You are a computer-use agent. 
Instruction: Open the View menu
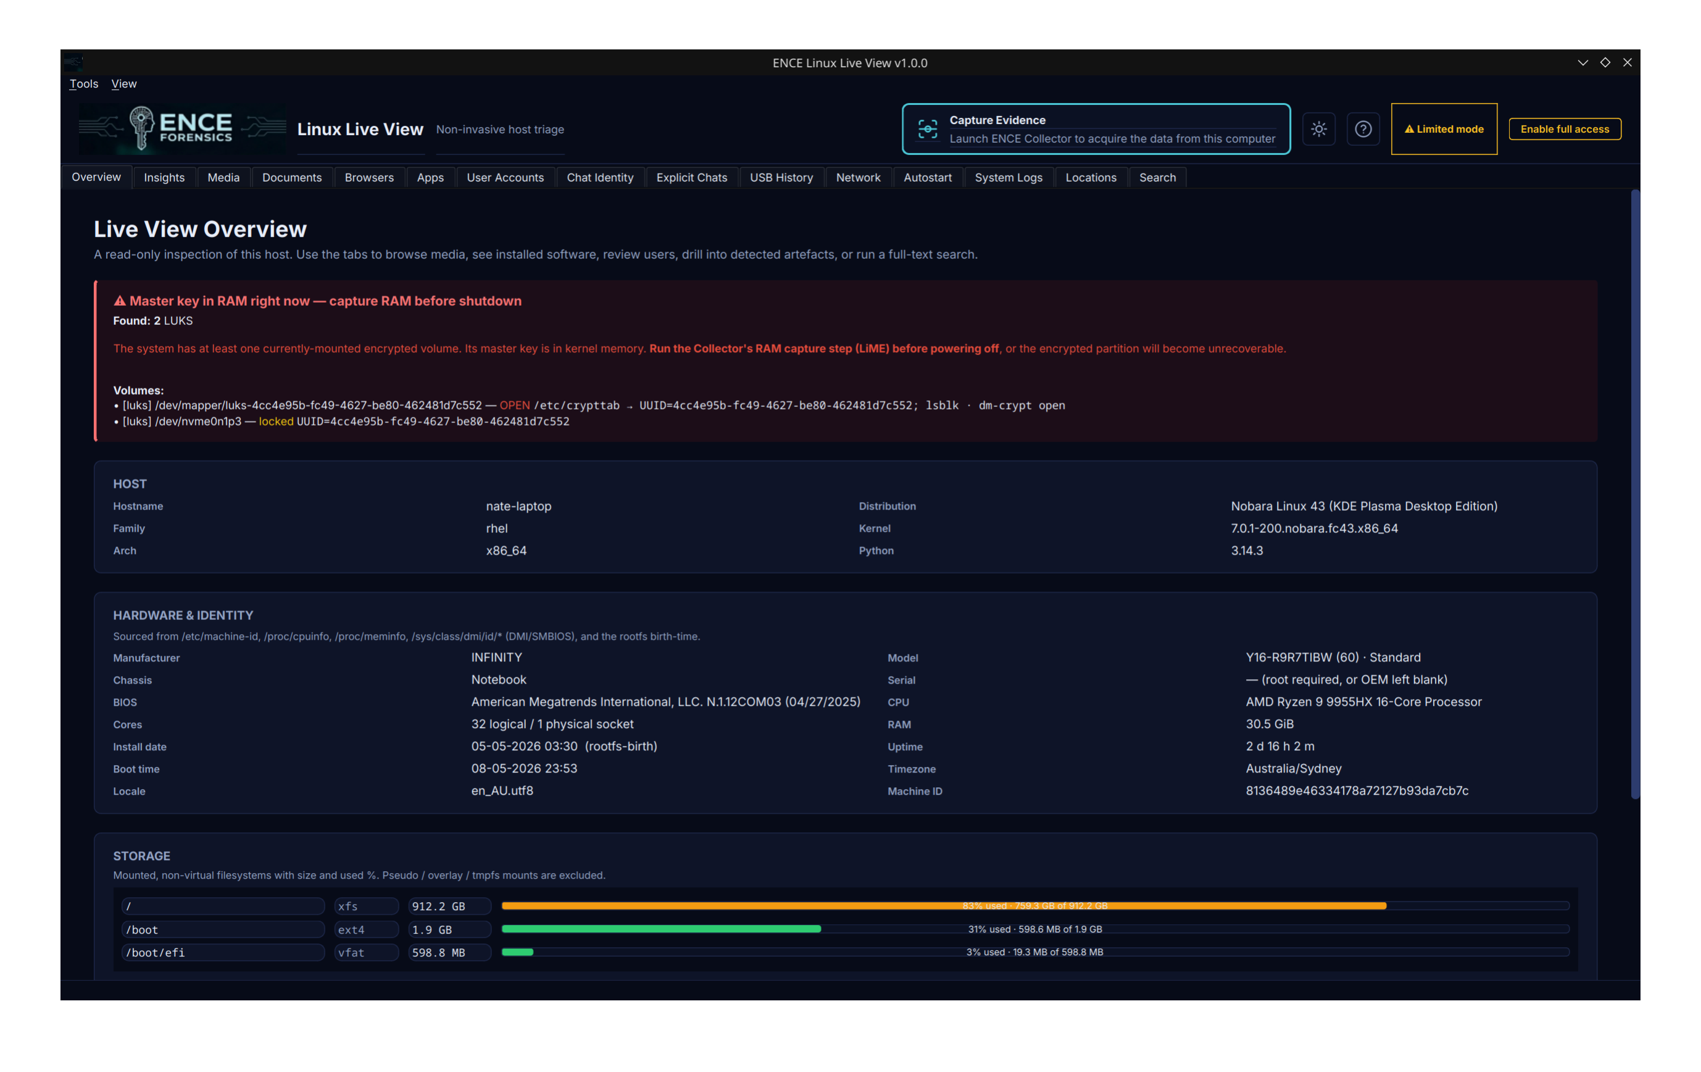pyautogui.click(x=123, y=84)
